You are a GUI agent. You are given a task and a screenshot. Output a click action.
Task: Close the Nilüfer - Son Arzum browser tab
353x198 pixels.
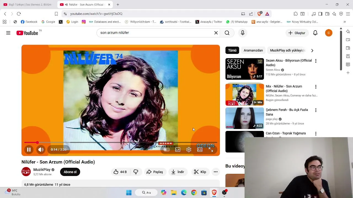[109, 4]
